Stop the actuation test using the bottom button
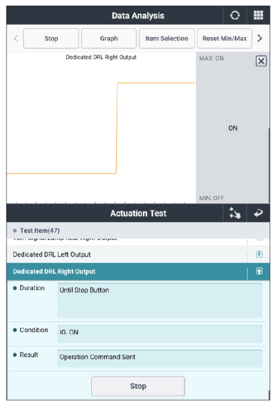 click(x=138, y=386)
